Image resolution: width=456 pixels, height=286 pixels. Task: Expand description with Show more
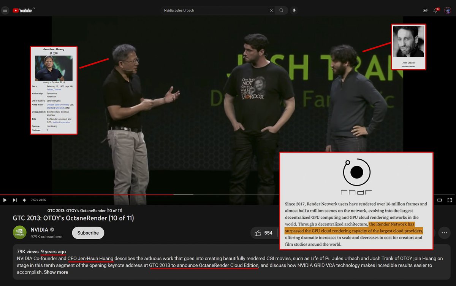click(x=56, y=272)
